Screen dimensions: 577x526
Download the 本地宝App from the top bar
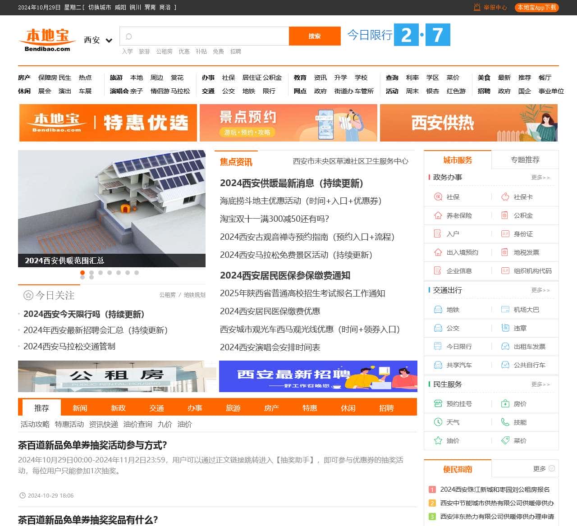(536, 7)
